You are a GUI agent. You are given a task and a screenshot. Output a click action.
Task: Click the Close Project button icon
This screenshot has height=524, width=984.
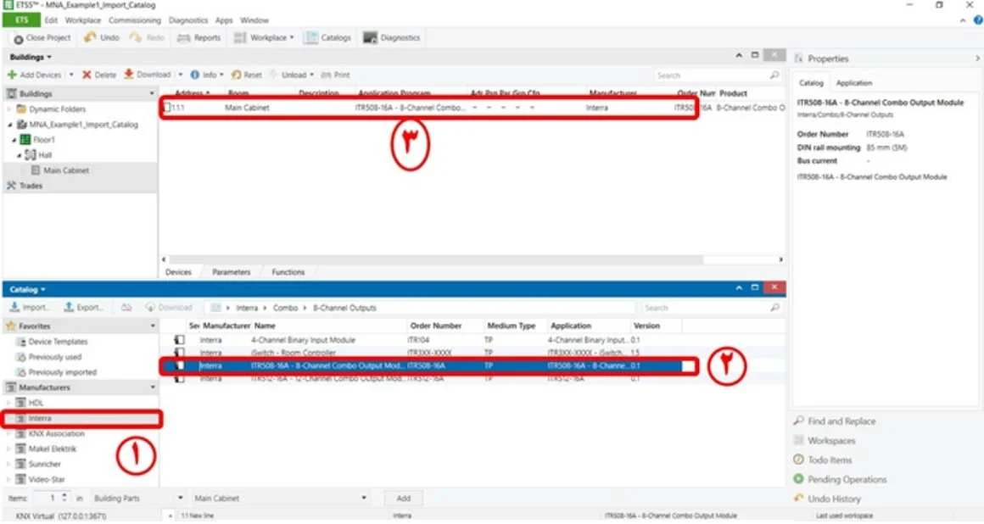[x=18, y=39]
